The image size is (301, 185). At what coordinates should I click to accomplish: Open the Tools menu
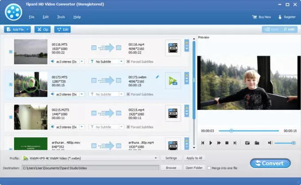click(61, 17)
